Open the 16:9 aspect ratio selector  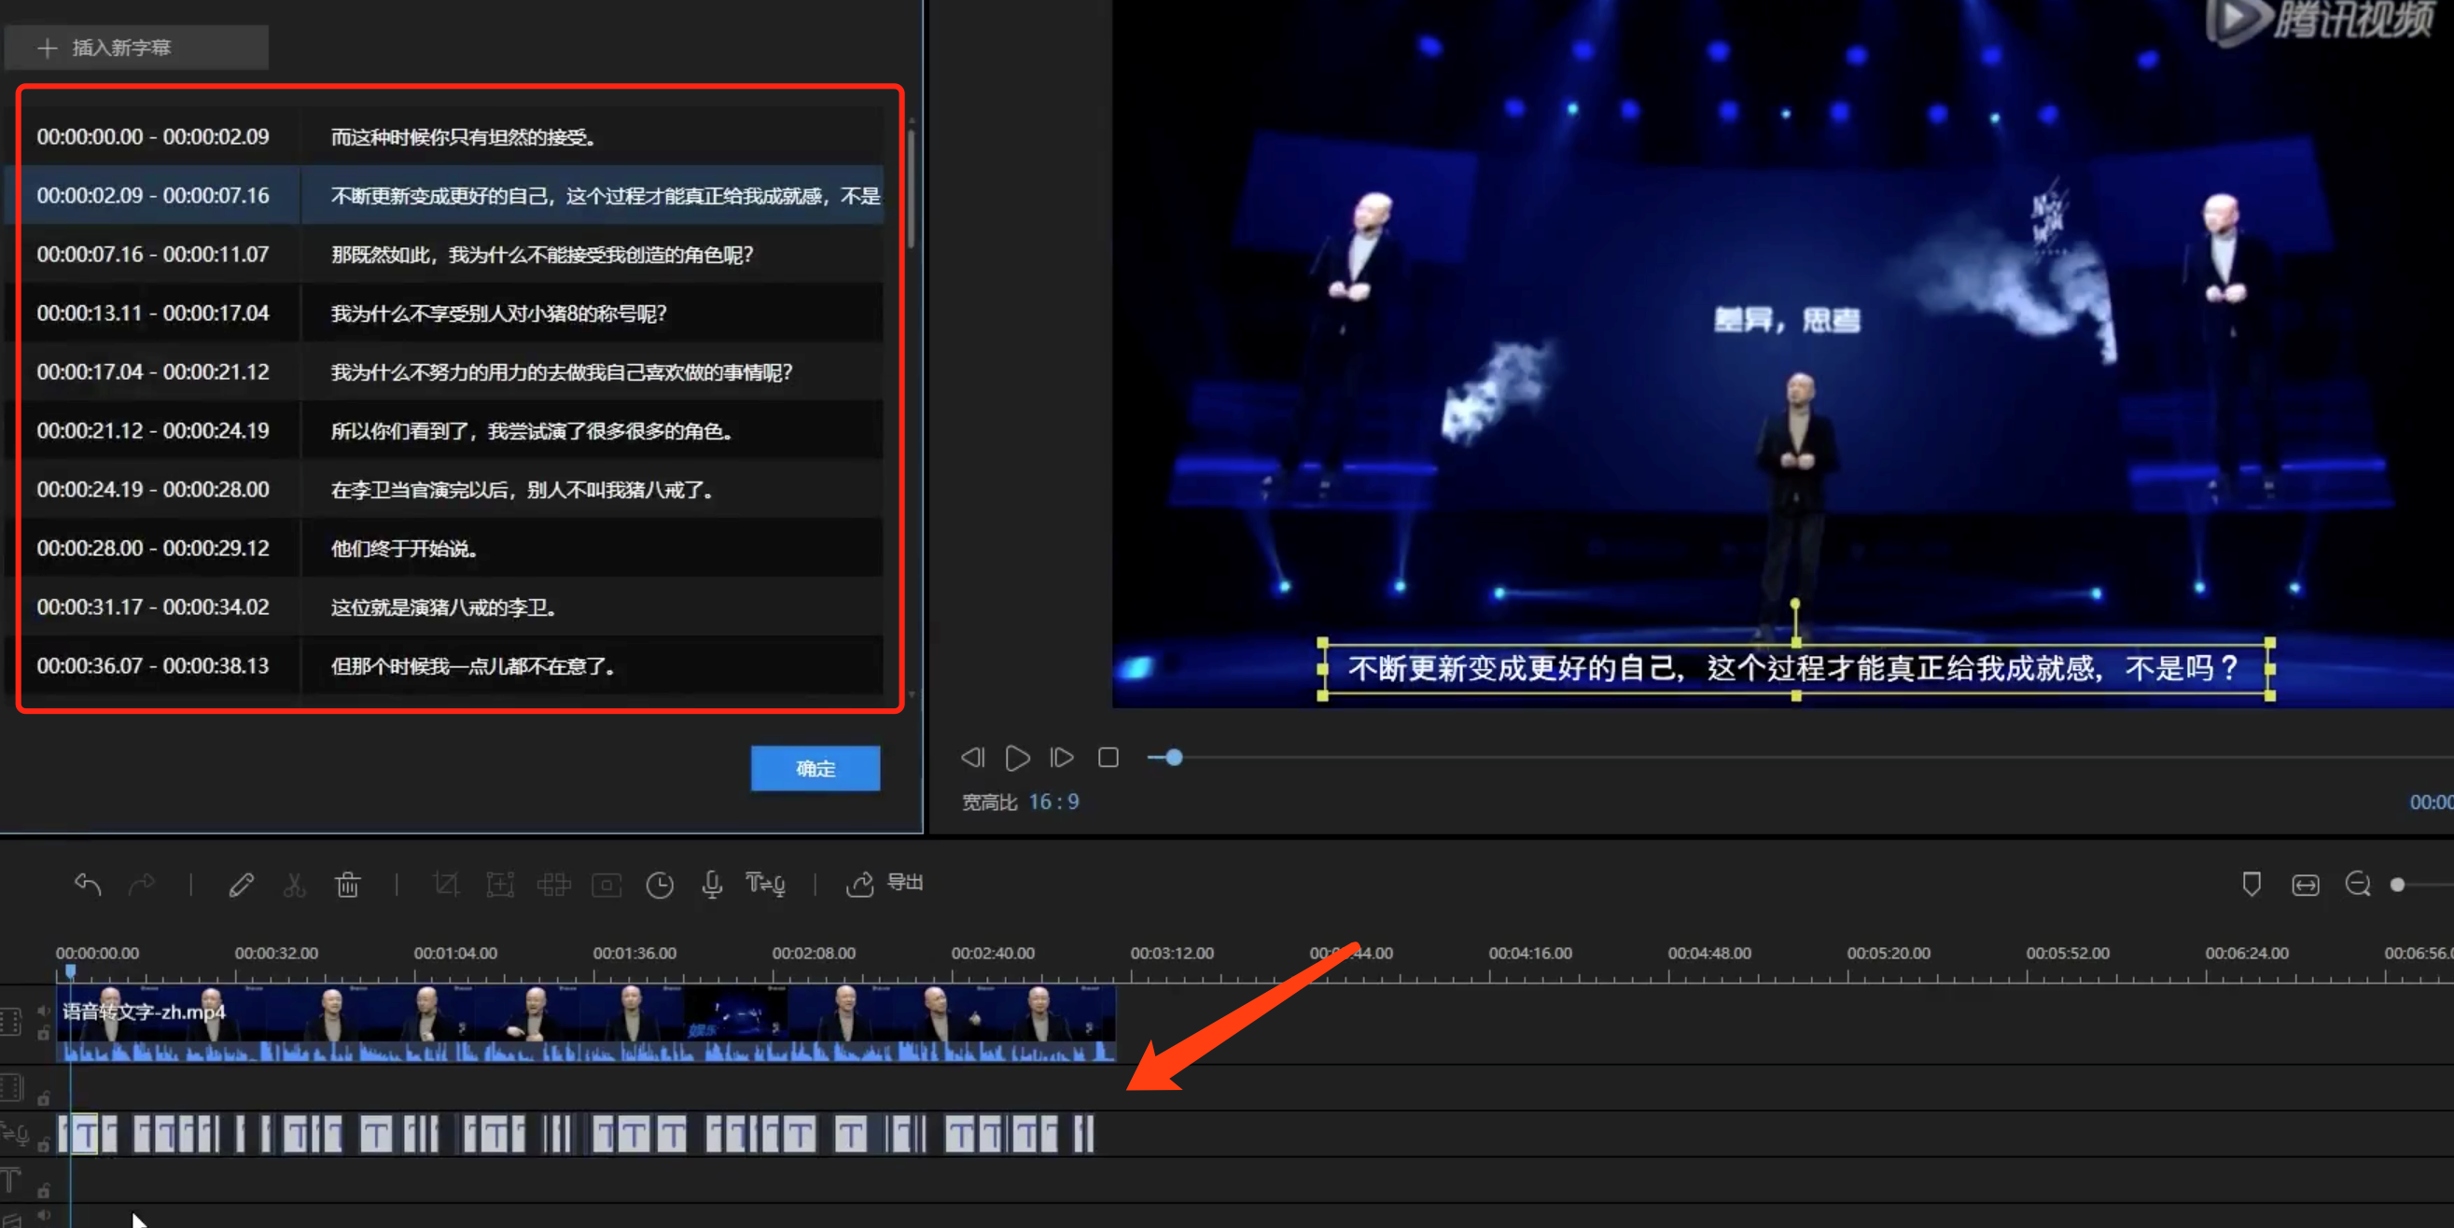[1053, 802]
